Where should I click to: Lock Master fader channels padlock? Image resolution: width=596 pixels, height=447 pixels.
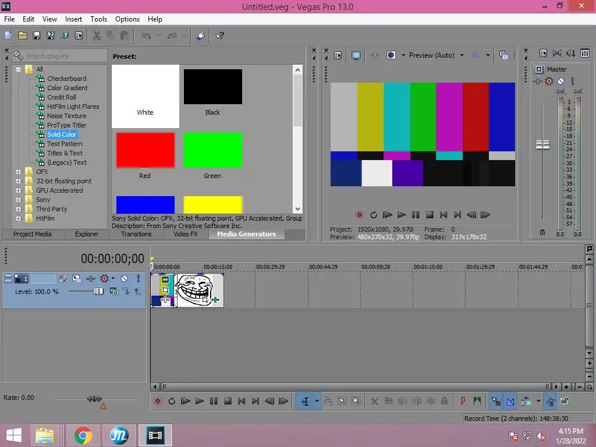coord(542,232)
